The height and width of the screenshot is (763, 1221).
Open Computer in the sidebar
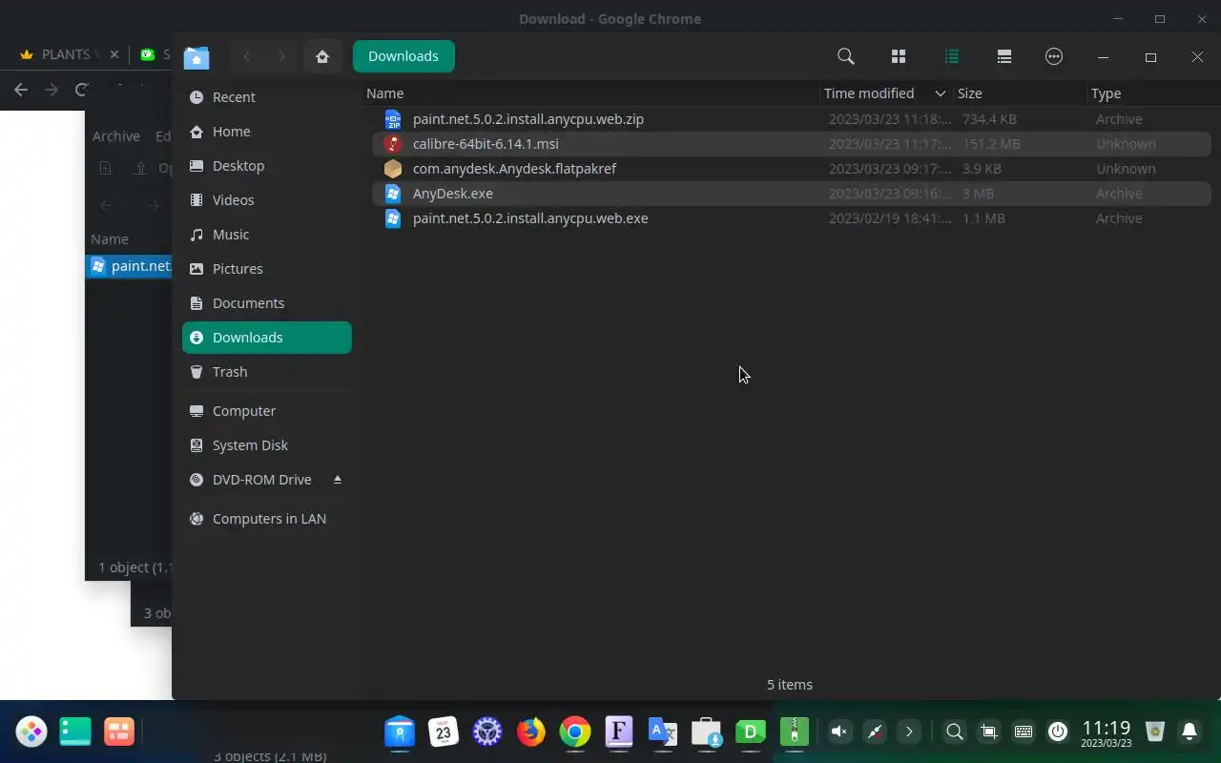[266, 411]
